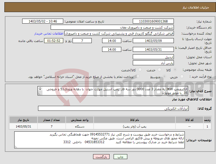Open the اطلاعات تماس خریدار link
The width and height of the screenshot is (216, 164).
point(49,33)
